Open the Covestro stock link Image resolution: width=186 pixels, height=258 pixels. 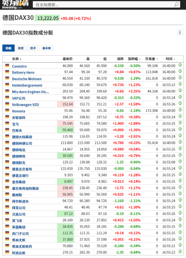click(19, 66)
